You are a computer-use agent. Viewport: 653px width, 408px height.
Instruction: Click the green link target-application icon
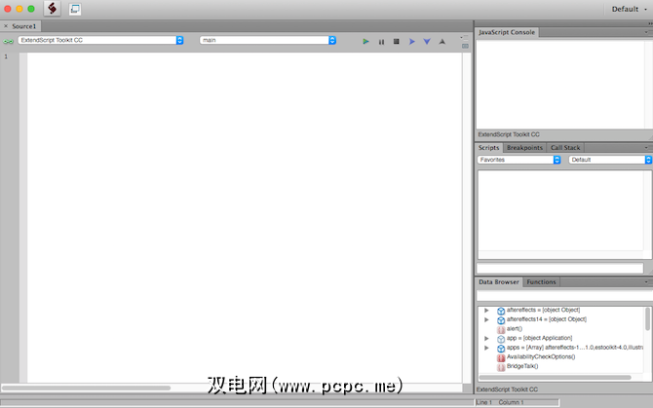pyautogui.click(x=8, y=41)
